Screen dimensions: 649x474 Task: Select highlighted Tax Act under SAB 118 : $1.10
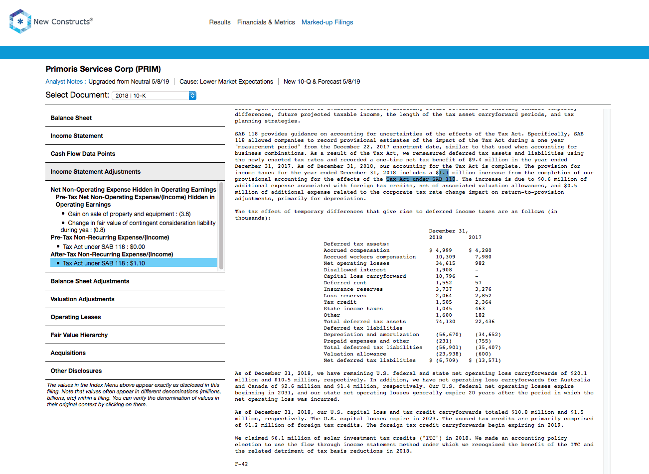134,263
